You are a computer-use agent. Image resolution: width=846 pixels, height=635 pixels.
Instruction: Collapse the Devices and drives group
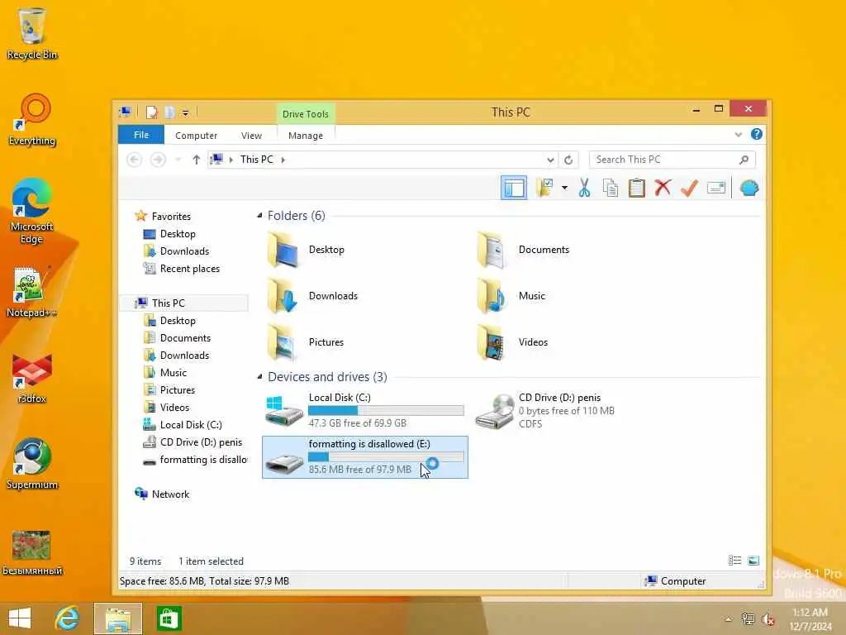[259, 376]
